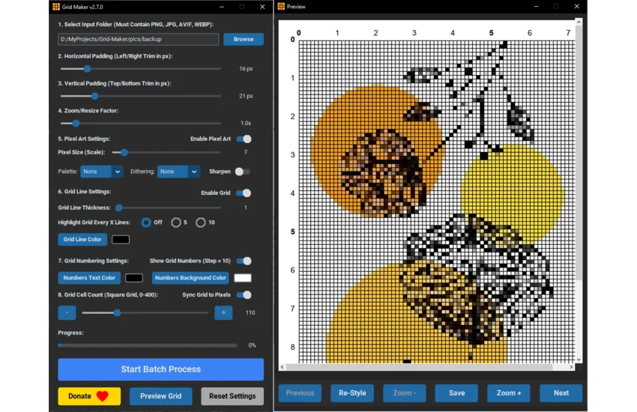Click the input folder path field
Screen dimensions: 637x412
138,39
